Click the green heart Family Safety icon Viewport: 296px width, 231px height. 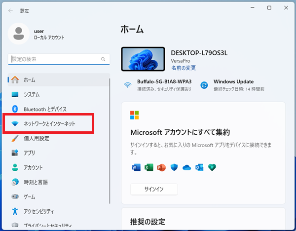pos(212,167)
